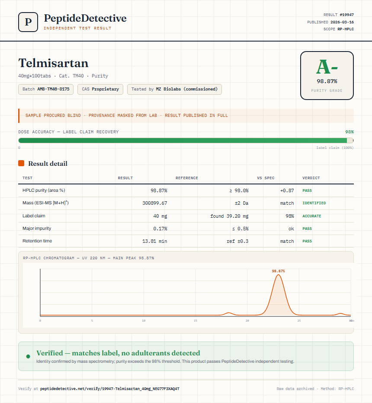
Task: Click the VERDICT column header
Action: click(x=311, y=178)
